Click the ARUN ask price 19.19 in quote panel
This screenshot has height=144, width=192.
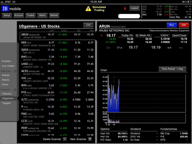(x=156, y=47)
